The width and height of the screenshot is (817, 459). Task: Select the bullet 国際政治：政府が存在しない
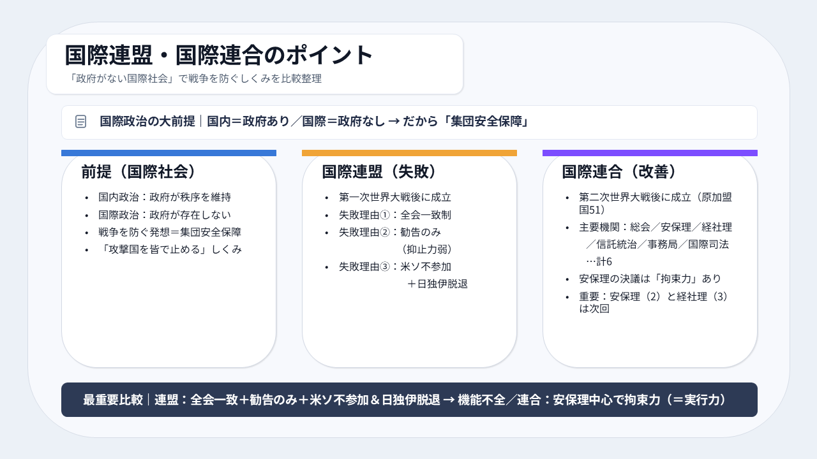tap(165, 215)
